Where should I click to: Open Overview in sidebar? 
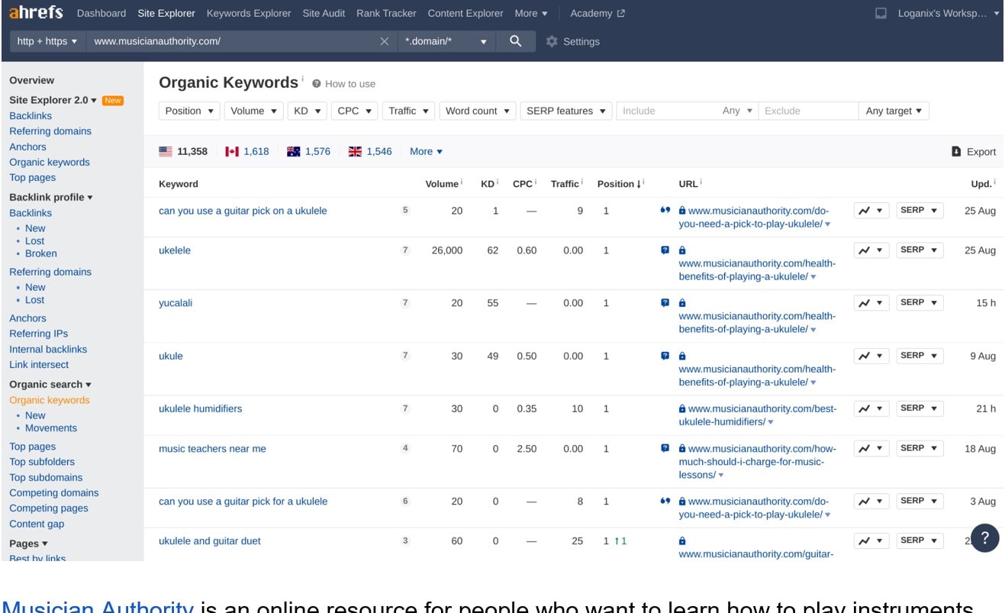point(32,80)
